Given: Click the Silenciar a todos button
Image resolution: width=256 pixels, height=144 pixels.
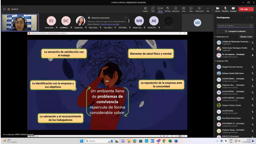Looking at the screenshot, I should [x=246, y=37].
